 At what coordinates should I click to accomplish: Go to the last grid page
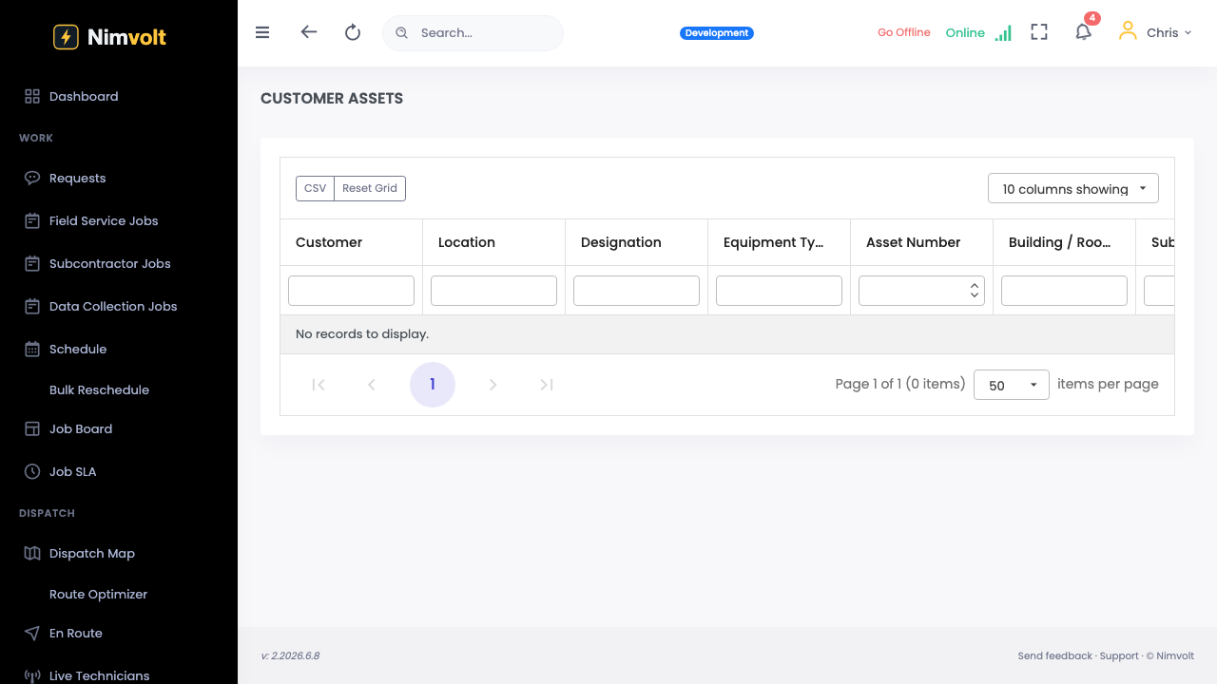point(546,385)
